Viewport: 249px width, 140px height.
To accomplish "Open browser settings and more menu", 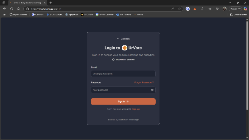I will (239, 9).
